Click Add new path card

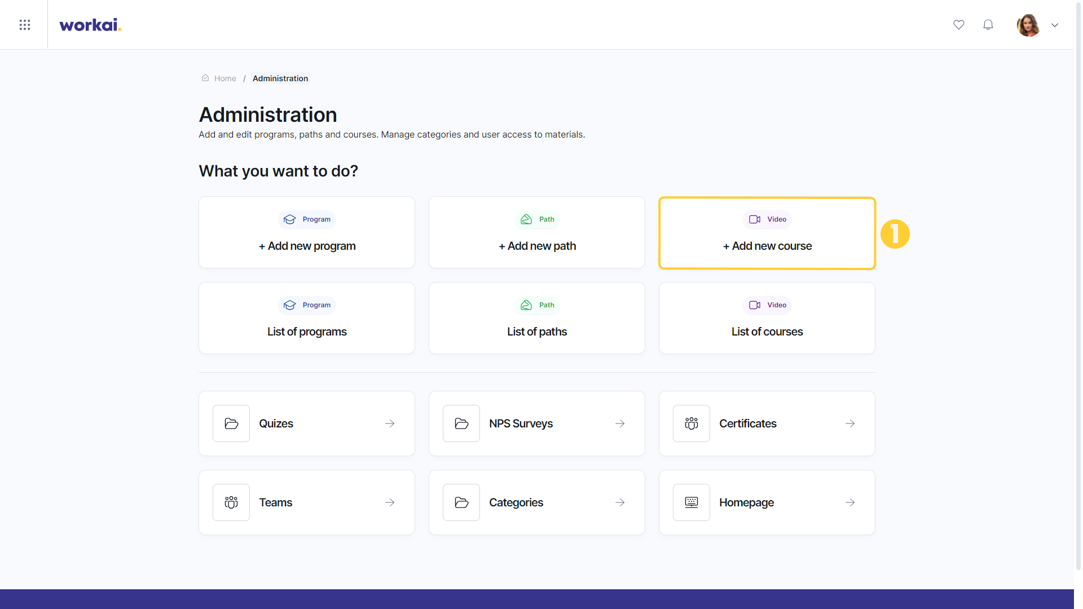tap(537, 232)
